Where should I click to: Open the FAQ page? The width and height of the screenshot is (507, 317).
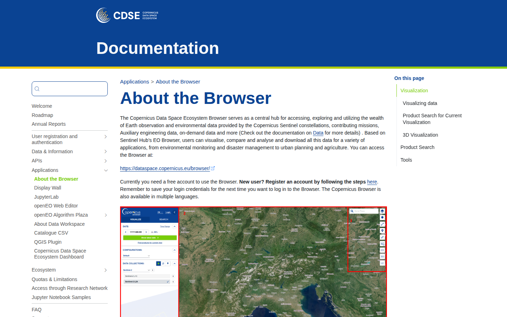(x=37, y=310)
